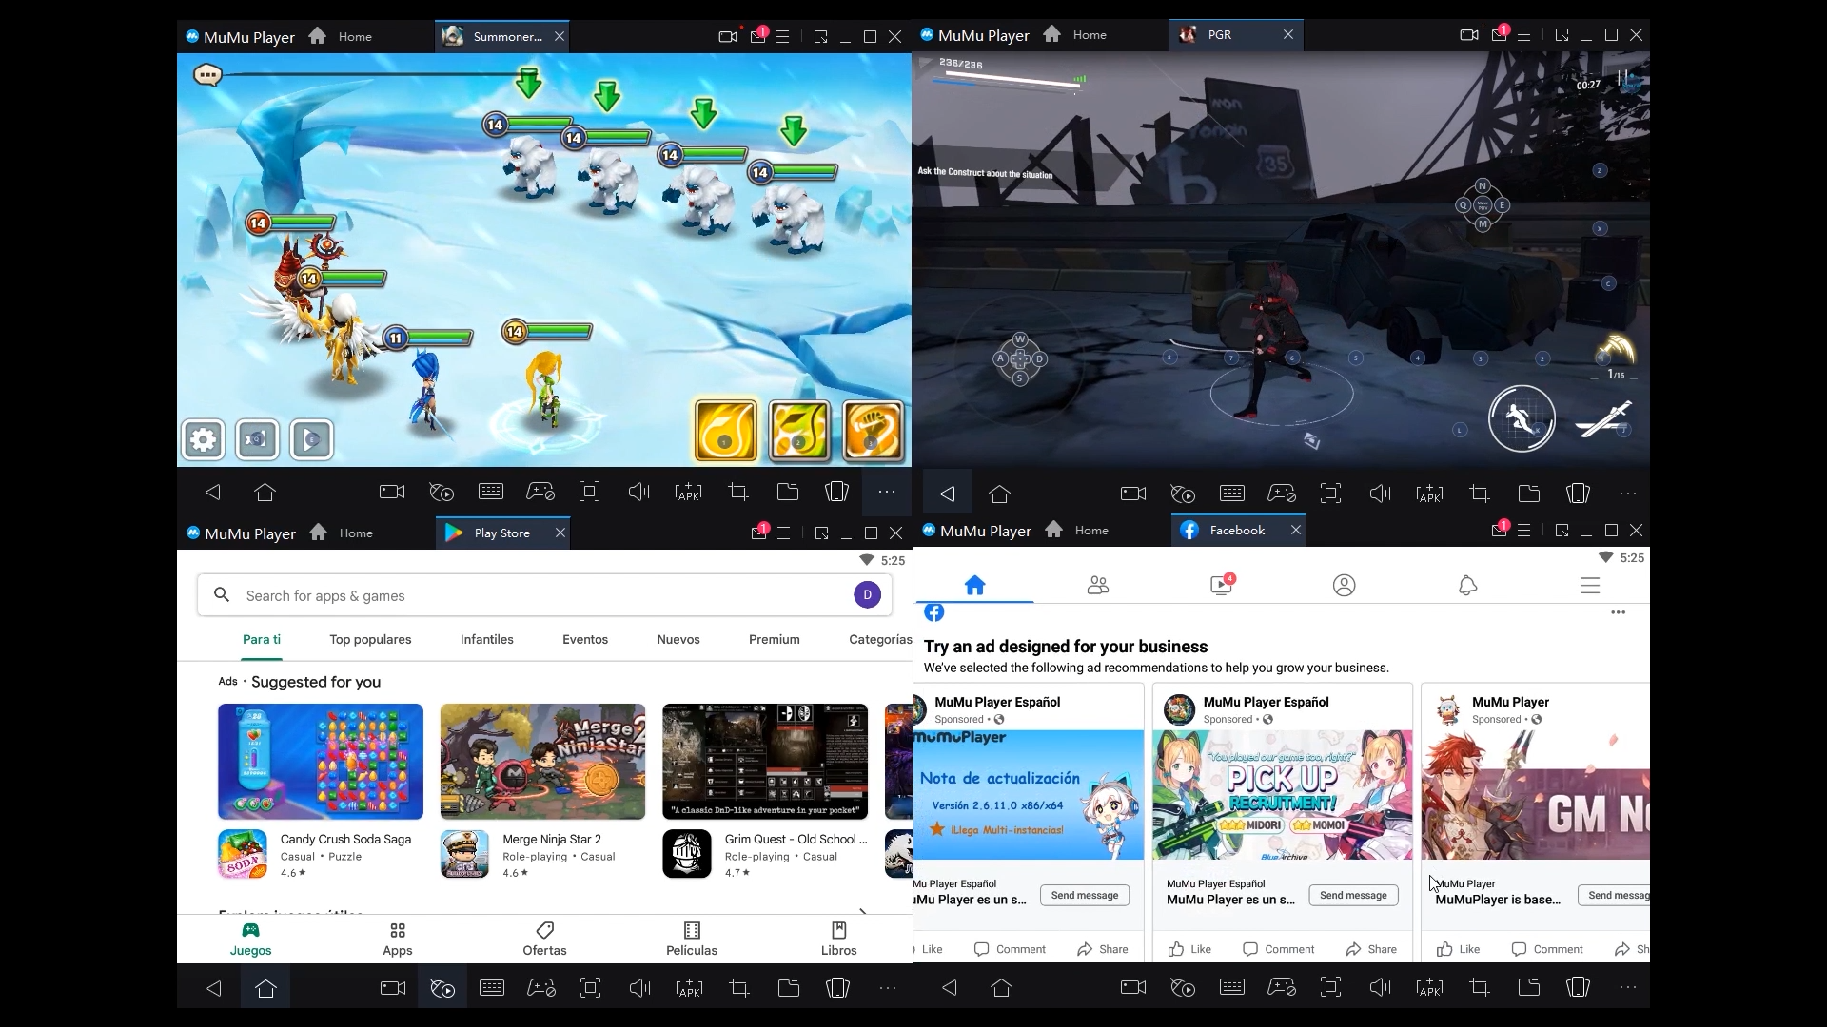Open Facebook notifications bell
1827x1027 pixels.
(1467, 585)
